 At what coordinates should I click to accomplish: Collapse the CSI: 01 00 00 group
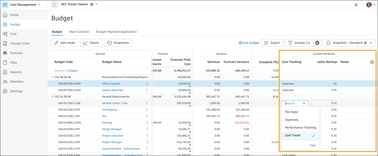pyautogui.click(x=52, y=97)
